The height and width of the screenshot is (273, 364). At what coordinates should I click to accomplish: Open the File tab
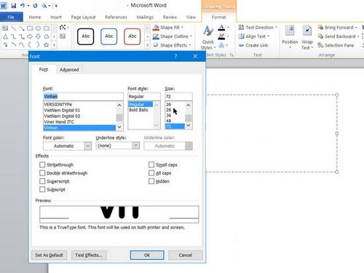pyautogui.click(x=11, y=17)
